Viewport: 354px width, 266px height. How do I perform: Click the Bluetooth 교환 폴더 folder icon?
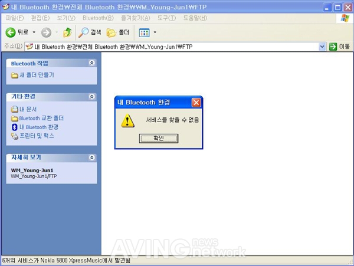(15, 119)
